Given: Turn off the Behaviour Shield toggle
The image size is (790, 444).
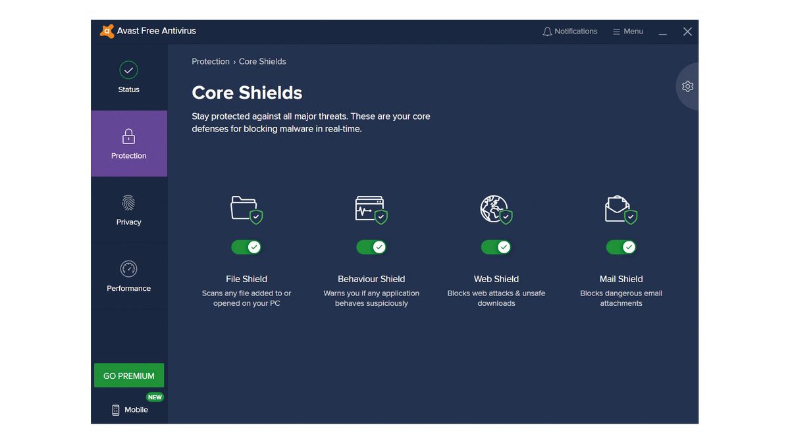Looking at the screenshot, I should tap(371, 247).
